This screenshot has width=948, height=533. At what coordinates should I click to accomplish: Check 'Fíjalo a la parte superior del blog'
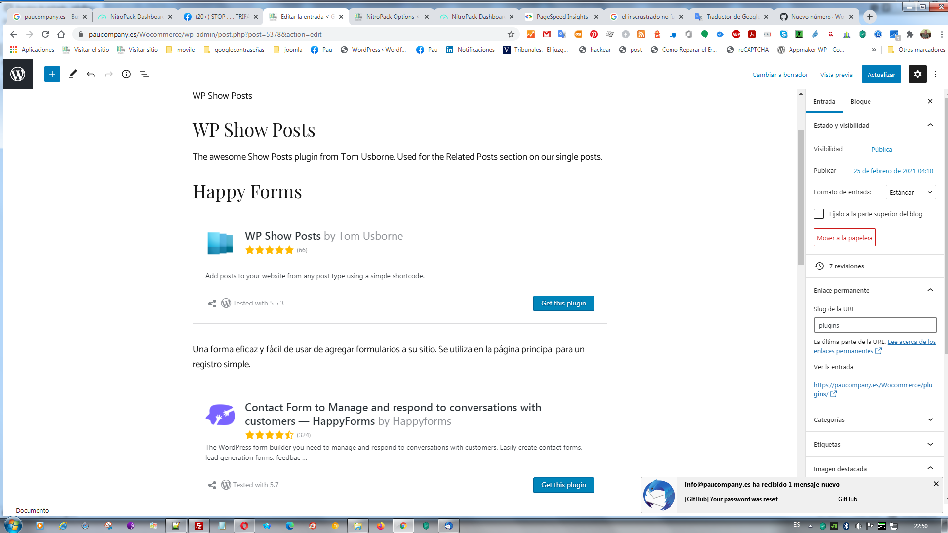pyautogui.click(x=819, y=214)
